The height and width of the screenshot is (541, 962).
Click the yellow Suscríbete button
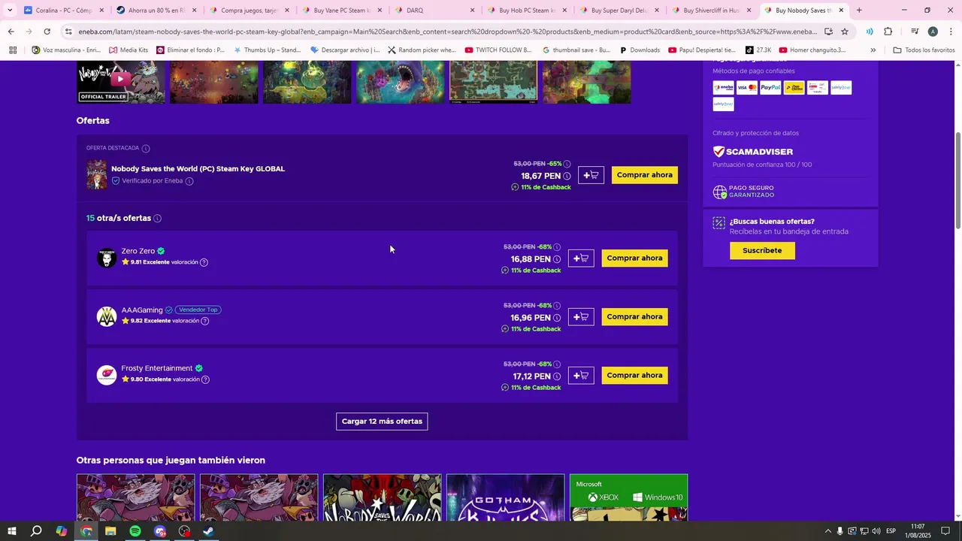762,251
